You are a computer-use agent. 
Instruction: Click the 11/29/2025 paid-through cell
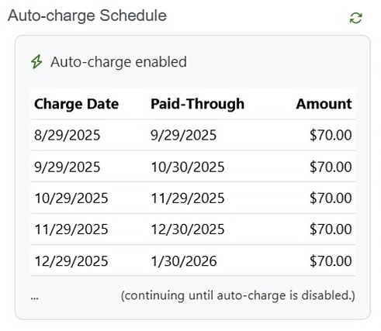pos(188,198)
